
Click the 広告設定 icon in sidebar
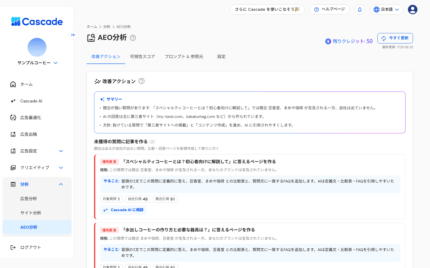tap(13, 151)
